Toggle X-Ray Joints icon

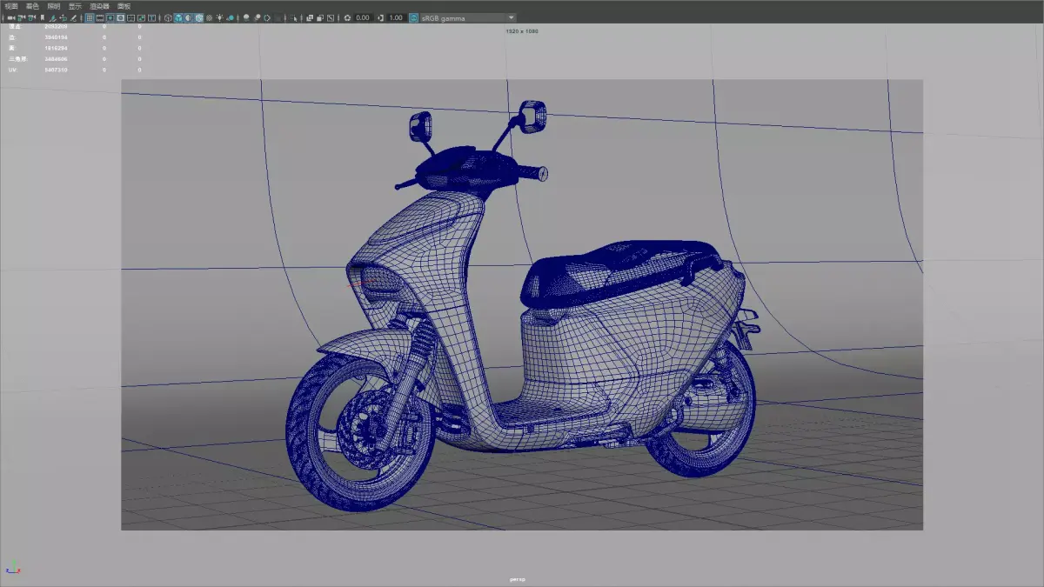click(330, 17)
